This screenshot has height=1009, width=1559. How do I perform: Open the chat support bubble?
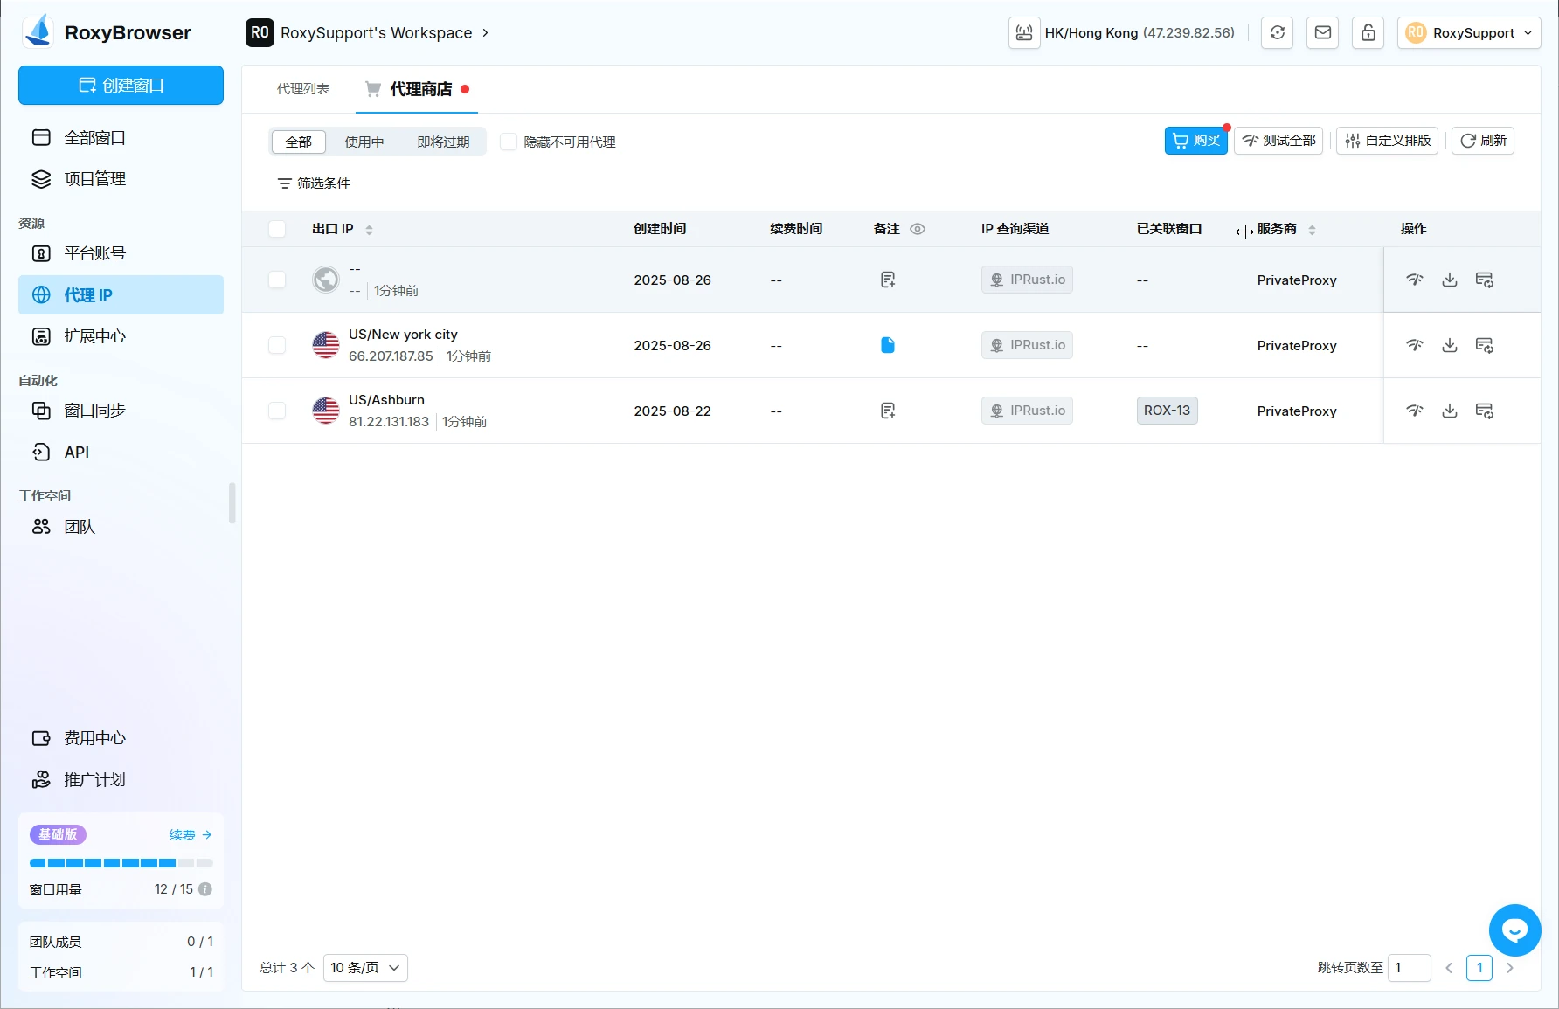point(1514,930)
